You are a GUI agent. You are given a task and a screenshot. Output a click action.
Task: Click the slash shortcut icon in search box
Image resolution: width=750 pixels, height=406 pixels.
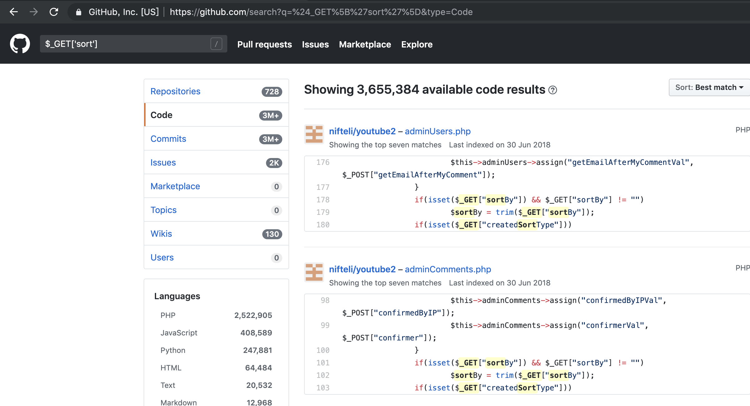[216, 44]
